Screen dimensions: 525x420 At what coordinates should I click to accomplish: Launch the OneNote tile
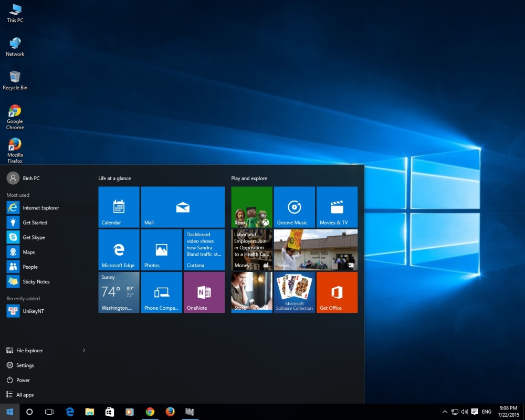[x=204, y=292]
